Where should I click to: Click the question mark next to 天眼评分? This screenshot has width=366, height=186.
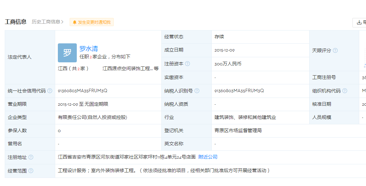point(335,50)
